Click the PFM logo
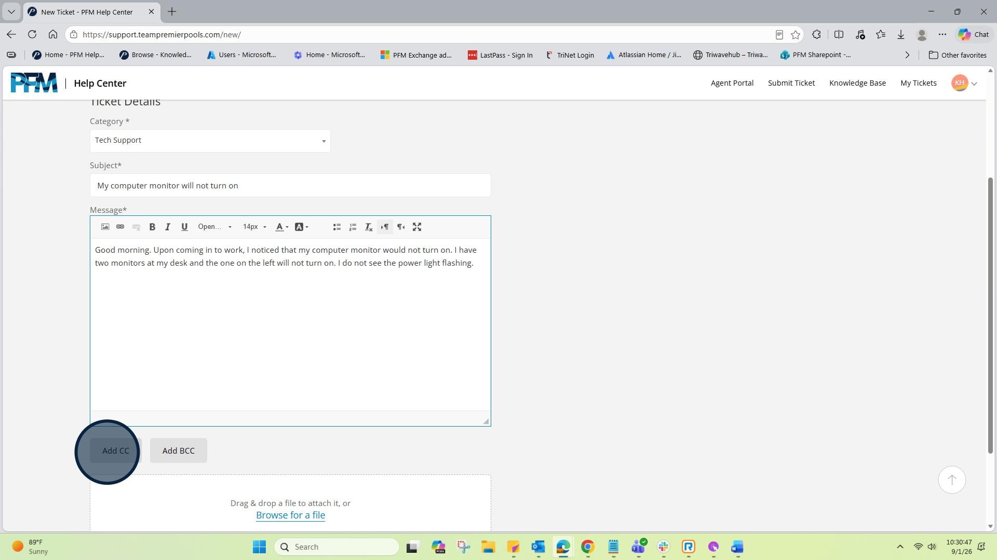 pos(34,83)
